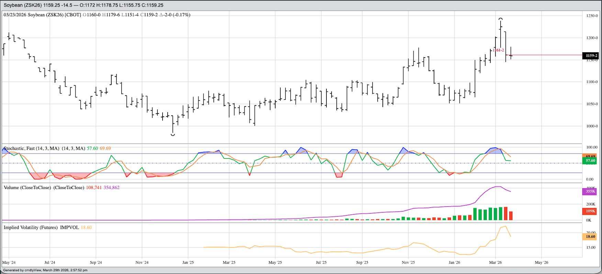Viewport: 602px width, 274px height.
Task: Click the red 1161-2 label on the price chart
Action: 499,50
